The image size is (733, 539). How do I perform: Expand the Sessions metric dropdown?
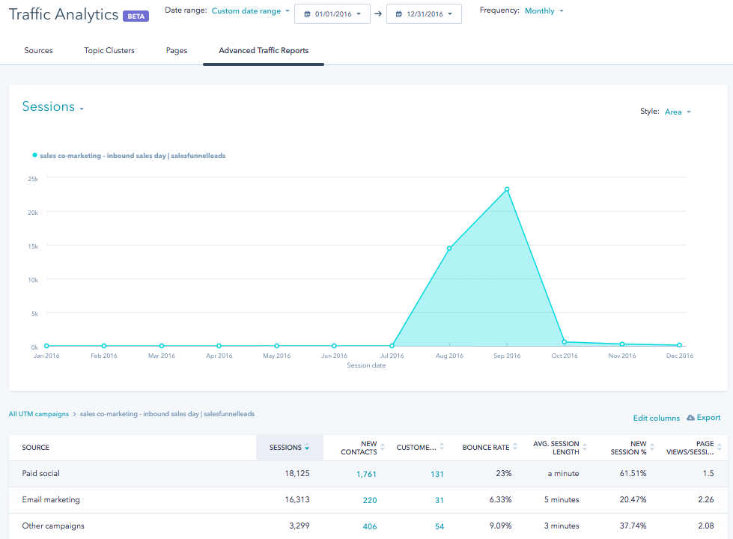tap(53, 107)
